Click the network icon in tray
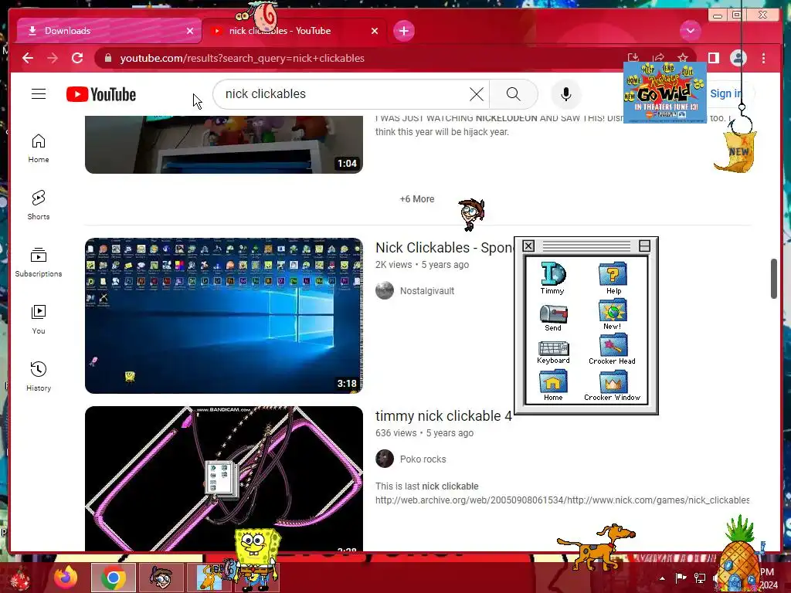The width and height of the screenshot is (791, 593). [700, 578]
